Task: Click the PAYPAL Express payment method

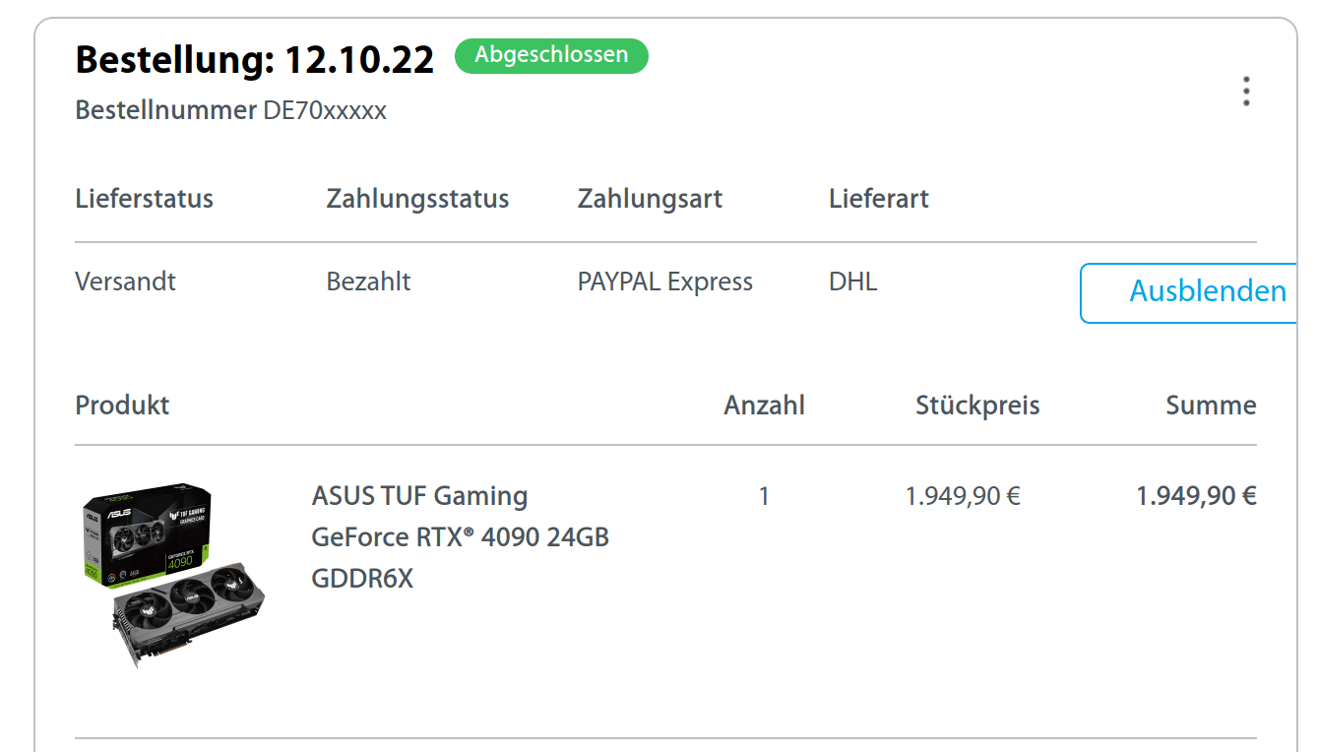Action: coord(664,282)
